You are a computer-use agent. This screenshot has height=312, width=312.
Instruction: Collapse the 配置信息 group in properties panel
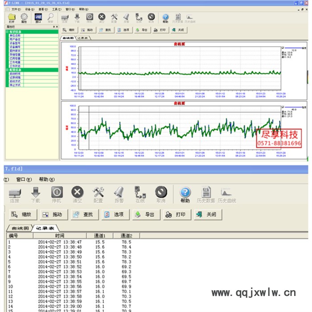click(x=7, y=70)
